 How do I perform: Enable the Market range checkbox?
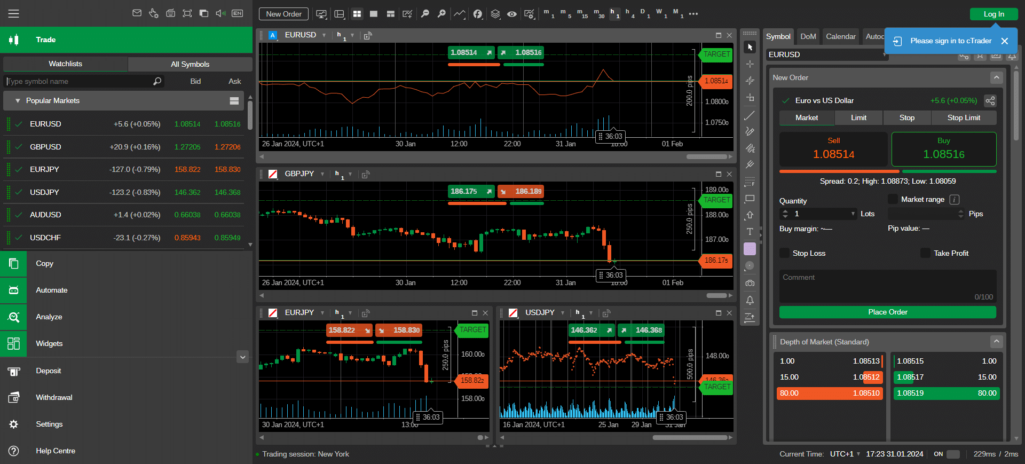click(893, 199)
